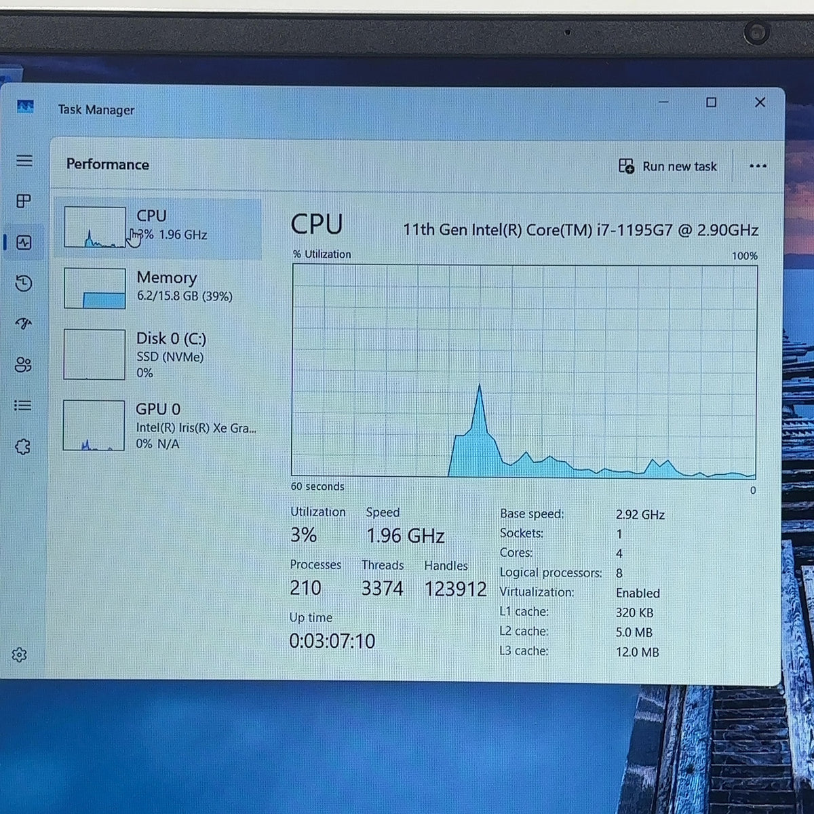Click the 5.0 MB L2 cache value
Screen dimensions: 814x814
[634, 632]
